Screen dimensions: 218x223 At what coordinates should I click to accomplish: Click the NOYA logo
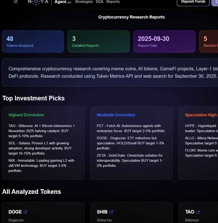point(38,2)
